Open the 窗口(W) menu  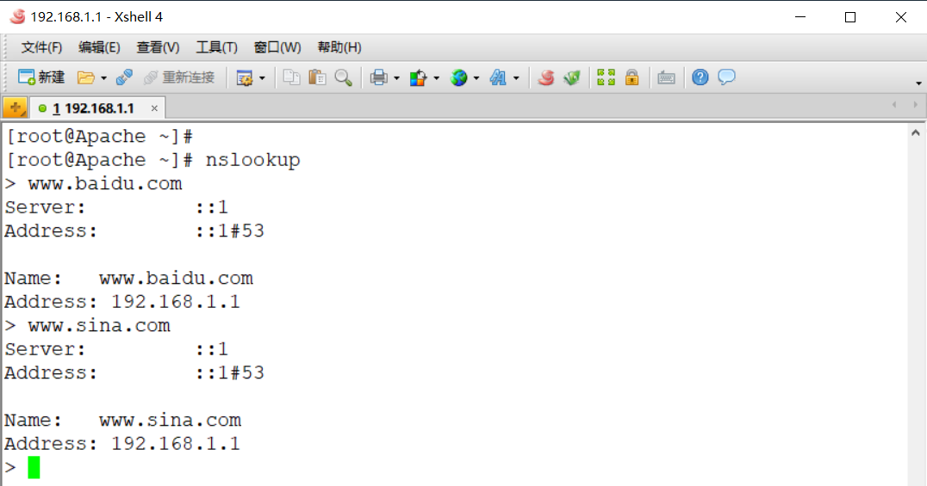(x=277, y=47)
